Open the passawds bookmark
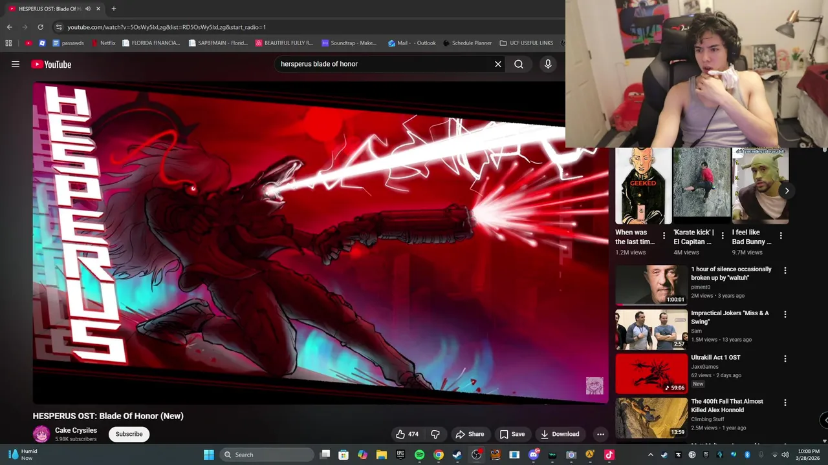Viewport: 828px width, 465px height. tap(69, 43)
